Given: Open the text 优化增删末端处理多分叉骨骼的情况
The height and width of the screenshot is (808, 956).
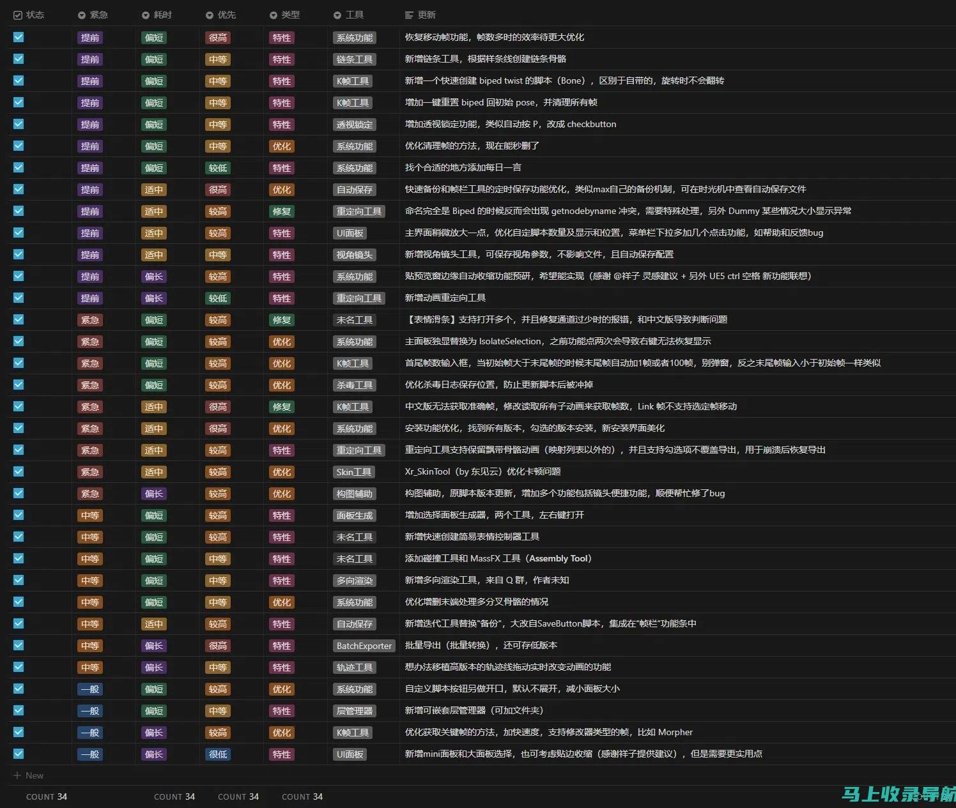Looking at the screenshot, I should 477,602.
